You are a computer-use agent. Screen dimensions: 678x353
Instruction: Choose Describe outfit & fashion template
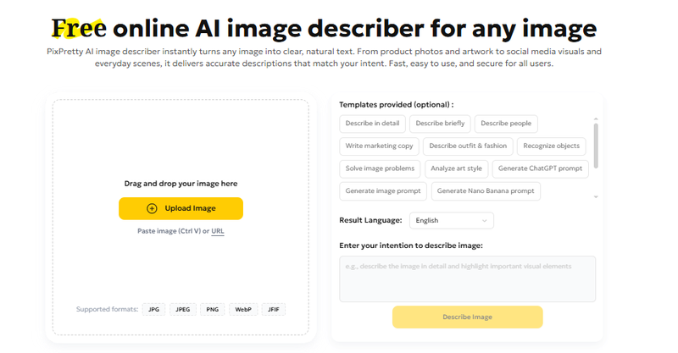[x=468, y=146]
